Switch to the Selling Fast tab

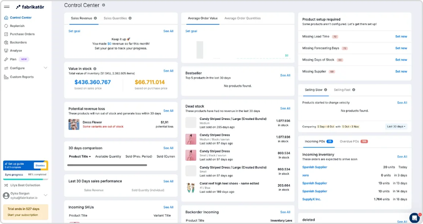point(344,90)
